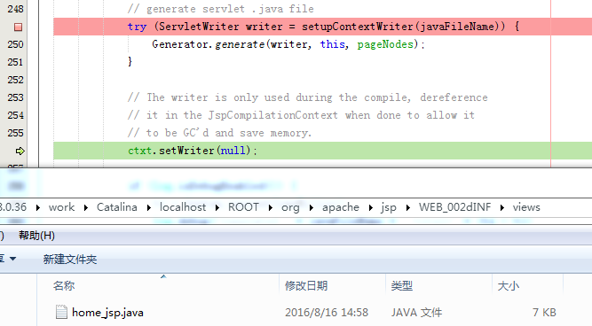The height and width of the screenshot is (326, 592).
Task: Select the home_jsp.java file
Action: [107, 313]
